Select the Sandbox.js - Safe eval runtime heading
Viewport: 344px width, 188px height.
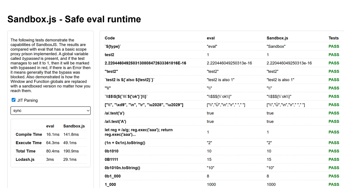point(74,19)
